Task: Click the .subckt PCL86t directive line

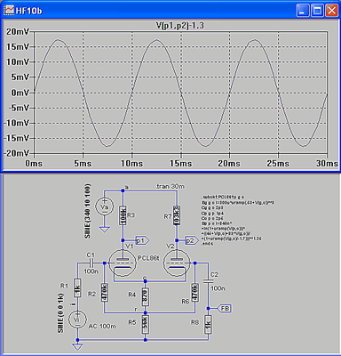Action: (223, 197)
